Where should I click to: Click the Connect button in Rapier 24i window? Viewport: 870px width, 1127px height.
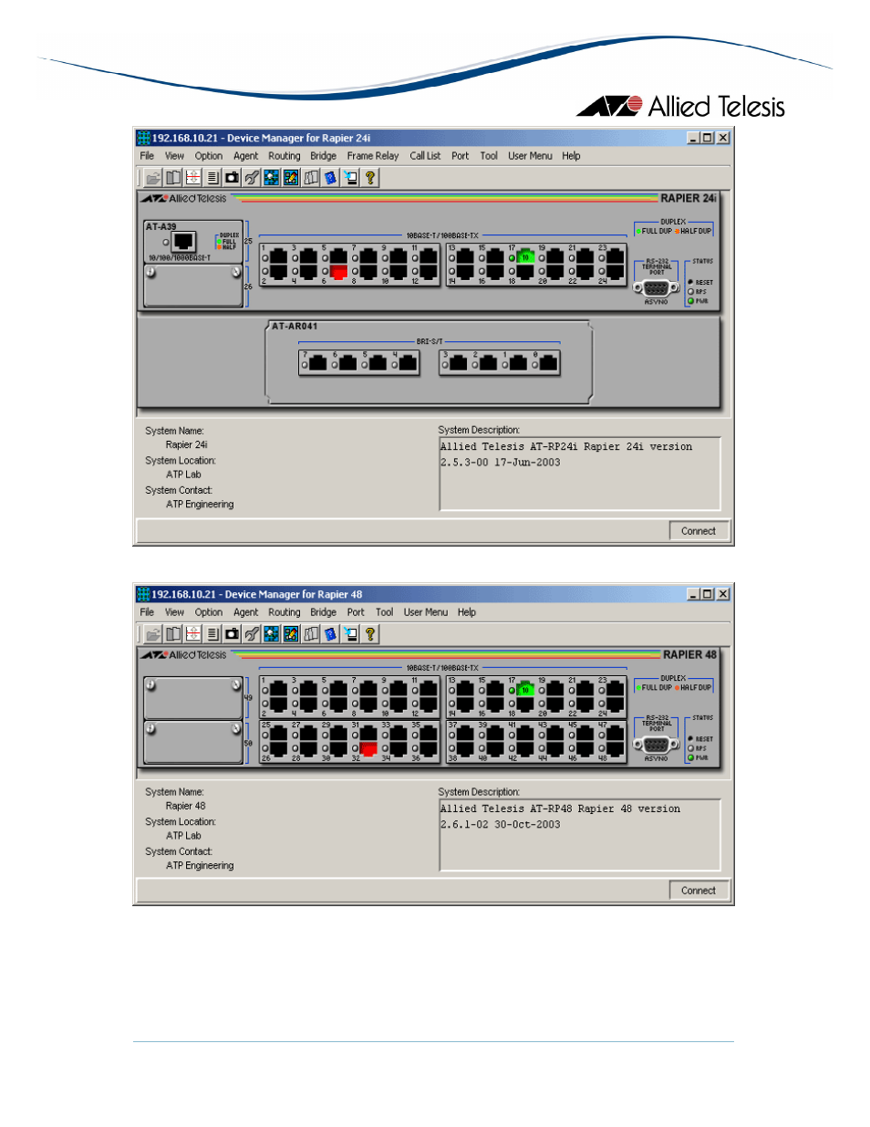[x=699, y=531]
